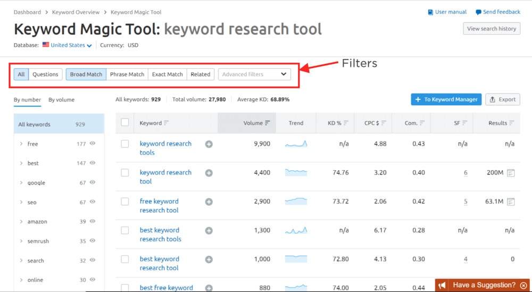Sort by Volume column sort icon
Image resolution: width=532 pixels, height=292 pixels.
point(268,123)
